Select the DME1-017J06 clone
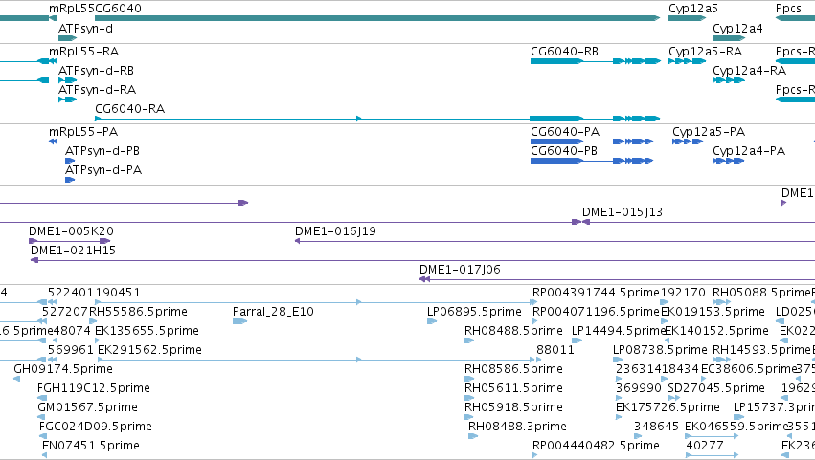The width and height of the screenshot is (815, 460). coord(617,279)
